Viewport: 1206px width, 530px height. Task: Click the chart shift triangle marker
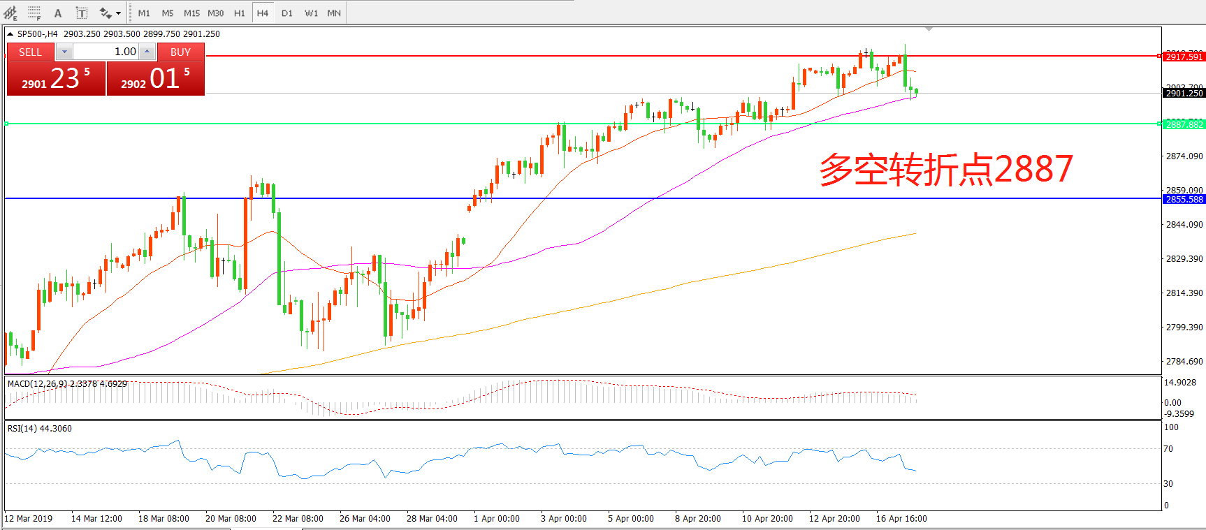tap(929, 29)
